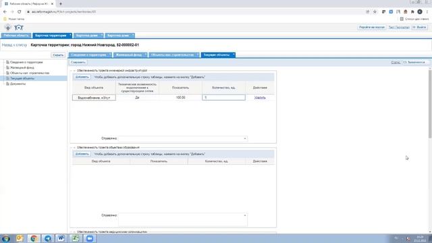Select the Текущие объекты inner tab
This screenshot has height=243, width=432.
pyautogui.click(x=216, y=55)
